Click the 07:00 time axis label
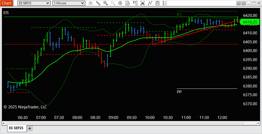Screen dimensions: 262x134 [41, 118]
